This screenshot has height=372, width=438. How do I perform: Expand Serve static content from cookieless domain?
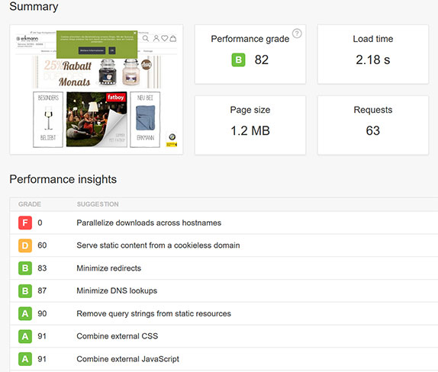224,245
